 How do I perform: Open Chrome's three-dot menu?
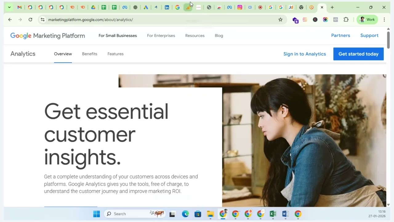(x=384, y=19)
